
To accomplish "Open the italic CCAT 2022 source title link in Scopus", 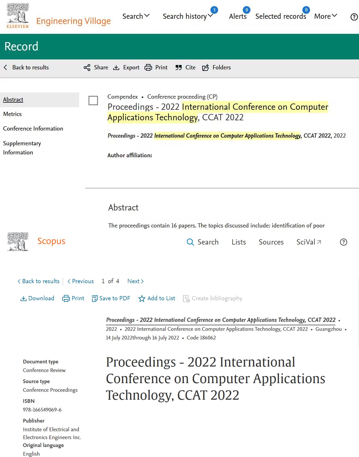I will coord(221,320).
